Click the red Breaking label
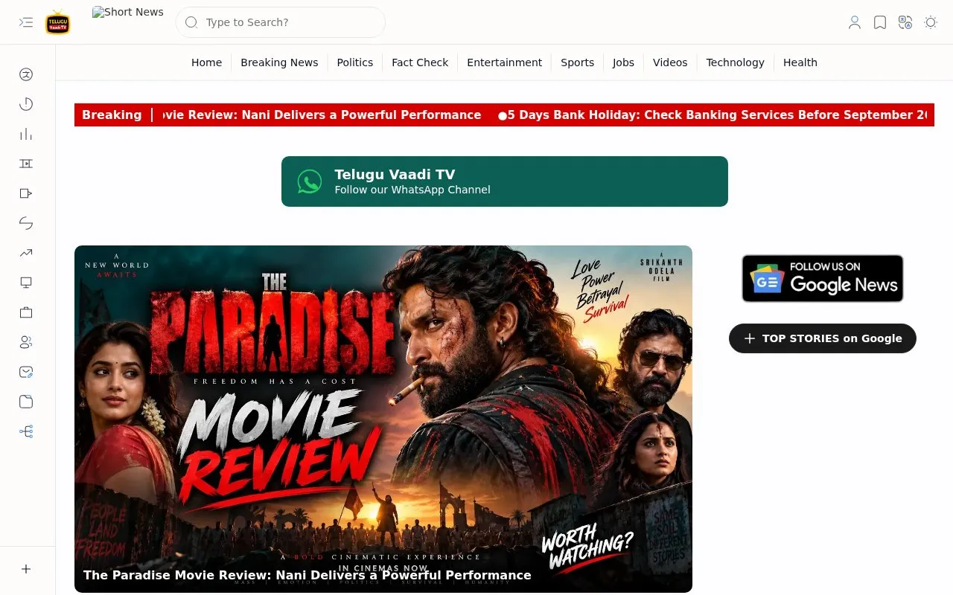This screenshot has width=953, height=595. coord(112,115)
